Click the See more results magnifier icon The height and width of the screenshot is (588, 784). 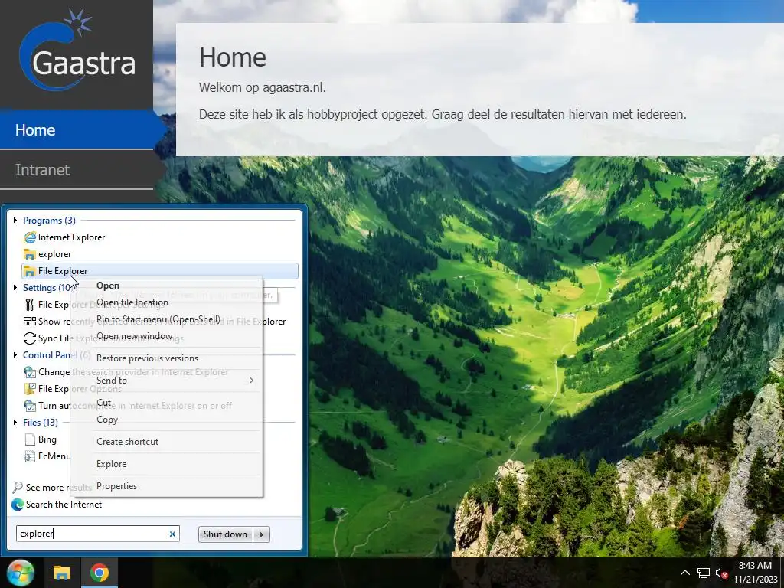point(18,488)
